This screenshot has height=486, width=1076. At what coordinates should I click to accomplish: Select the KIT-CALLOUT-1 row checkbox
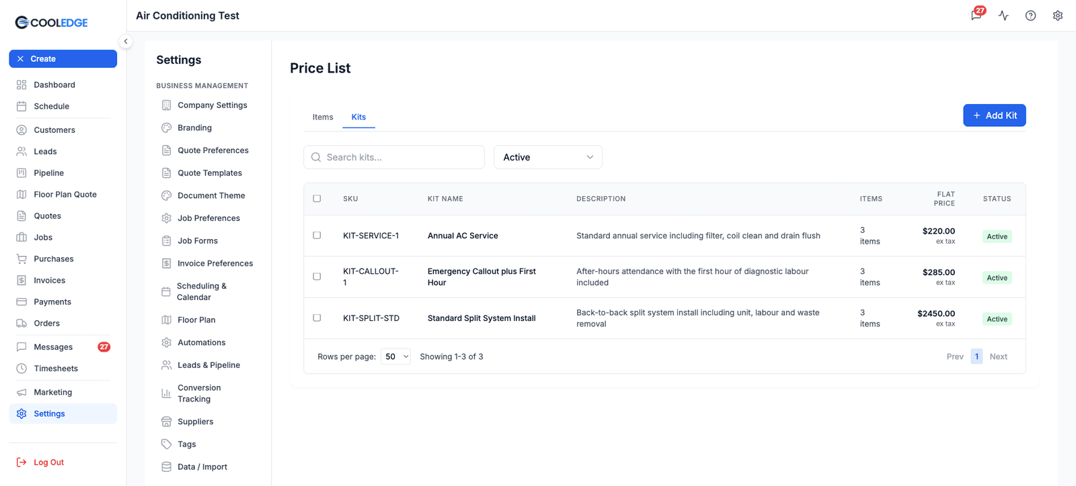[317, 277]
